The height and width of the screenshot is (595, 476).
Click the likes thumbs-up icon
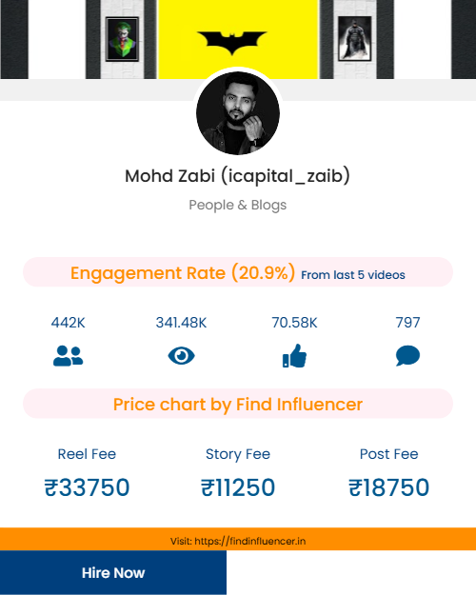point(294,355)
